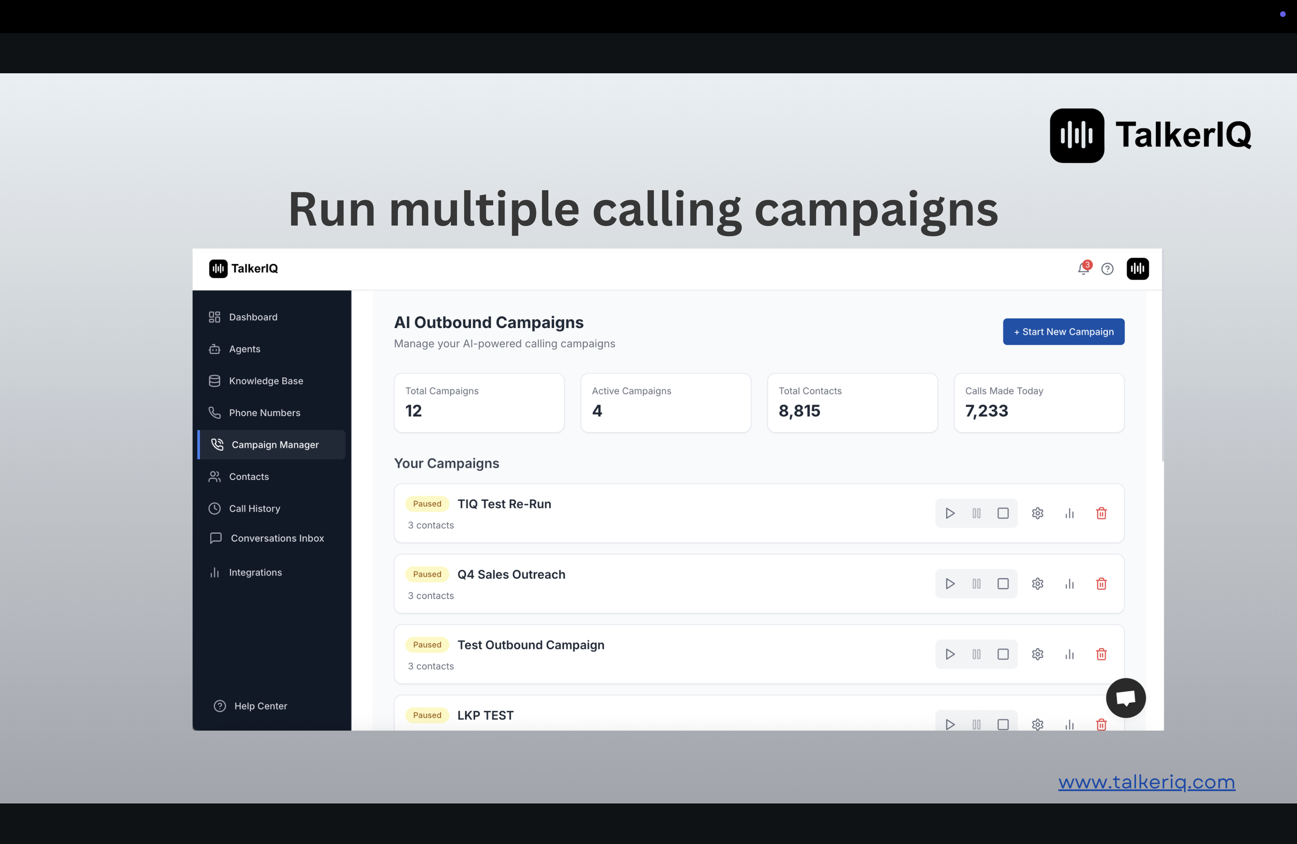
Task: Open Call History in the sidebar
Action: click(254, 509)
